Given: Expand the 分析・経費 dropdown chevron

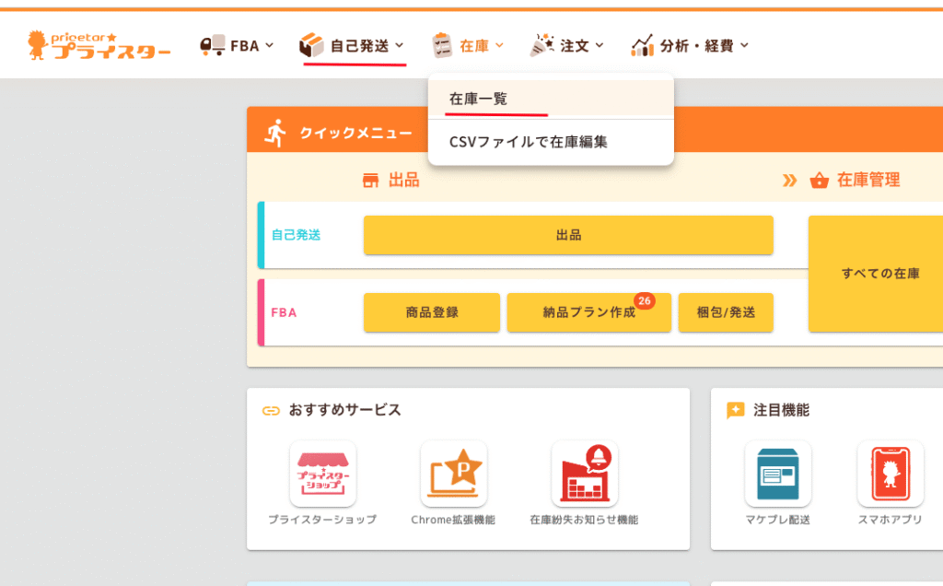Looking at the screenshot, I should pyautogui.click(x=744, y=45).
